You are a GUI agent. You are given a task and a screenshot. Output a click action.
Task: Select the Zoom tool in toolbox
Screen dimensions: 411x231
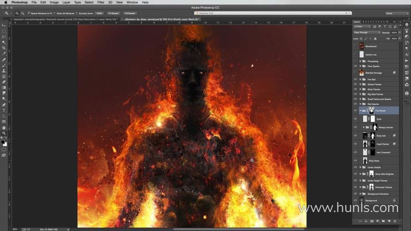coord(4,133)
